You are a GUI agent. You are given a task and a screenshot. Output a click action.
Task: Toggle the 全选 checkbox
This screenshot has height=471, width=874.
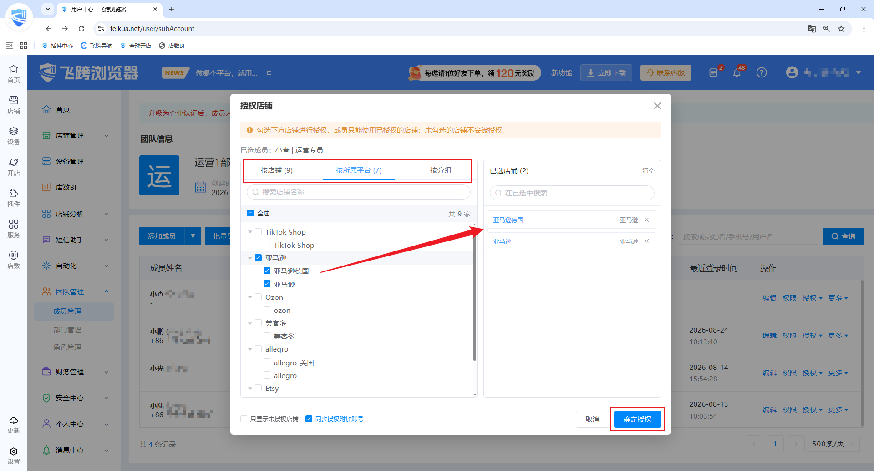point(250,213)
